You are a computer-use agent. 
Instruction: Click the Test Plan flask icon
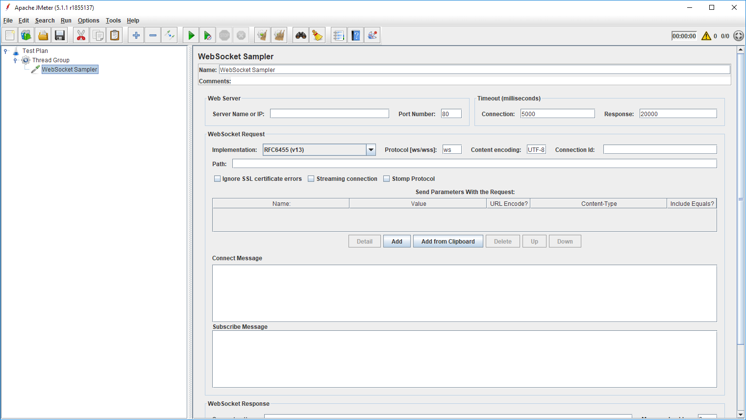pyautogui.click(x=16, y=51)
